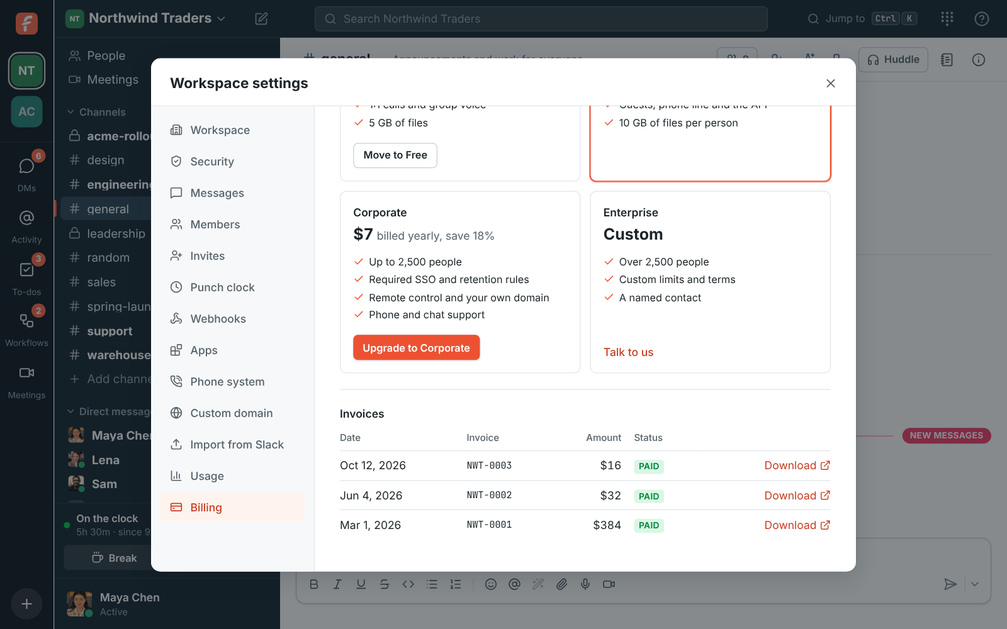The image size is (1007, 629).
Task: Open Security settings
Action: (232, 161)
